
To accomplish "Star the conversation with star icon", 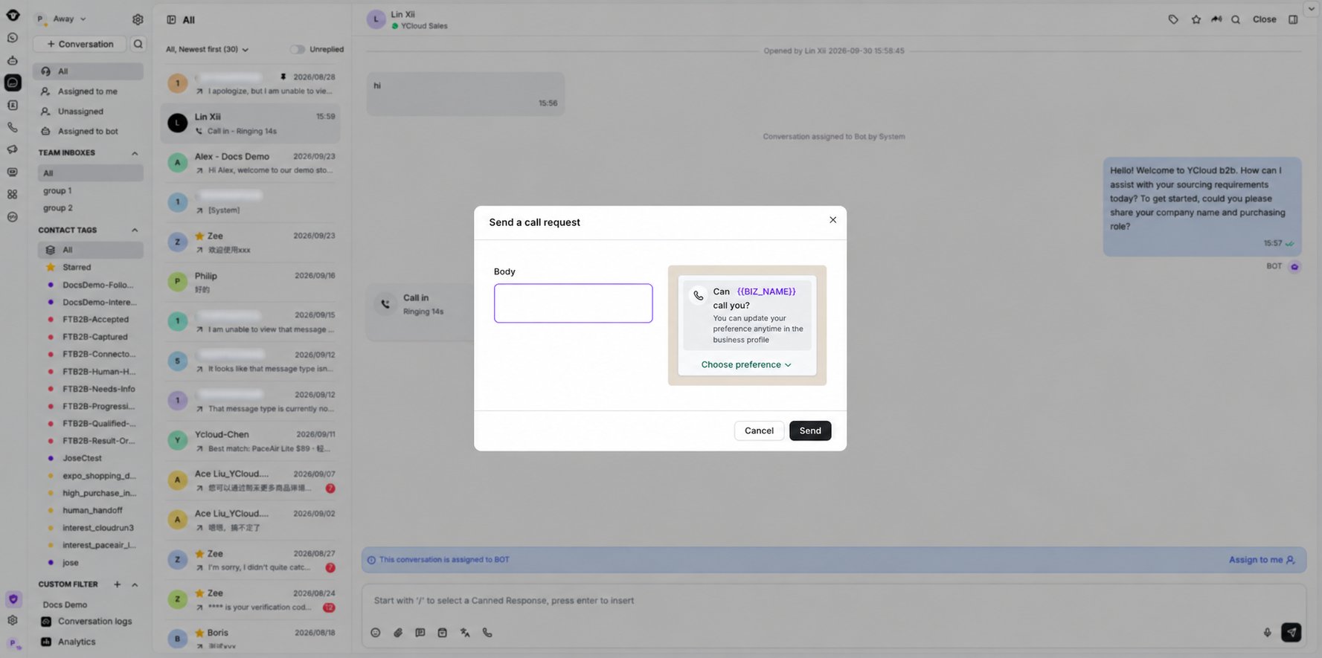I will (1196, 20).
